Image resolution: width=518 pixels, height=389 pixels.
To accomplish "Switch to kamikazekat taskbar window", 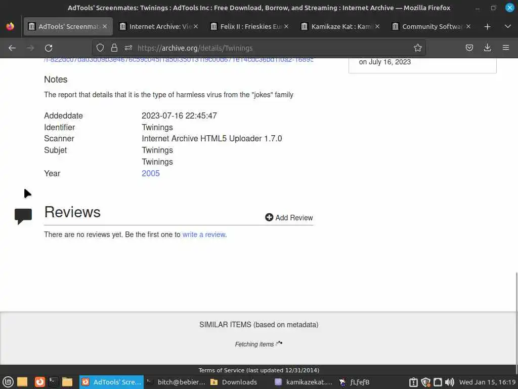I will pos(304,382).
